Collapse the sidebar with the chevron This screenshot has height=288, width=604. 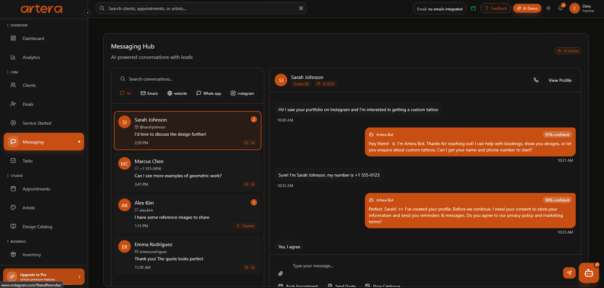click(88, 13)
